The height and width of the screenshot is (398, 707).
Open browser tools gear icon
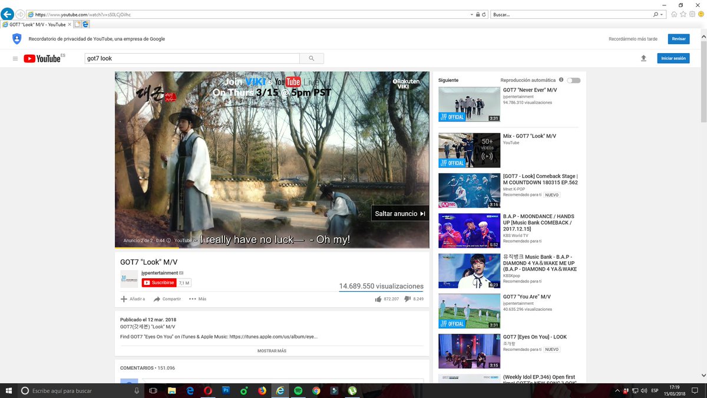pos(692,14)
